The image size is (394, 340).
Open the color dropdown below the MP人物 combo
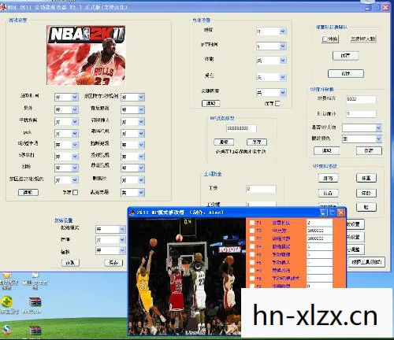(x=378, y=139)
